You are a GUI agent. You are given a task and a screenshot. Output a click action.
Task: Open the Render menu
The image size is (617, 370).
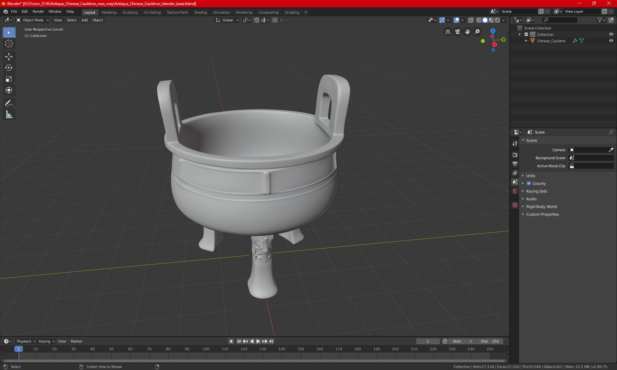point(38,12)
